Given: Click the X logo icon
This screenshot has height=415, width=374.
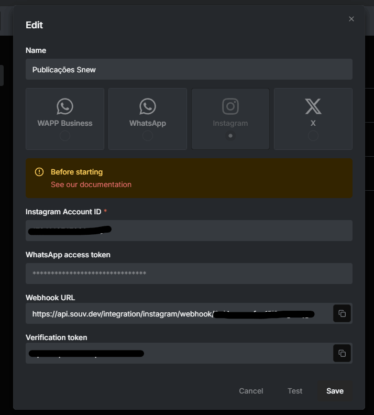Looking at the screenshot, I should 313,106.
